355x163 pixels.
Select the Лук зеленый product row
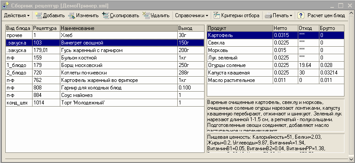[275, 58]
